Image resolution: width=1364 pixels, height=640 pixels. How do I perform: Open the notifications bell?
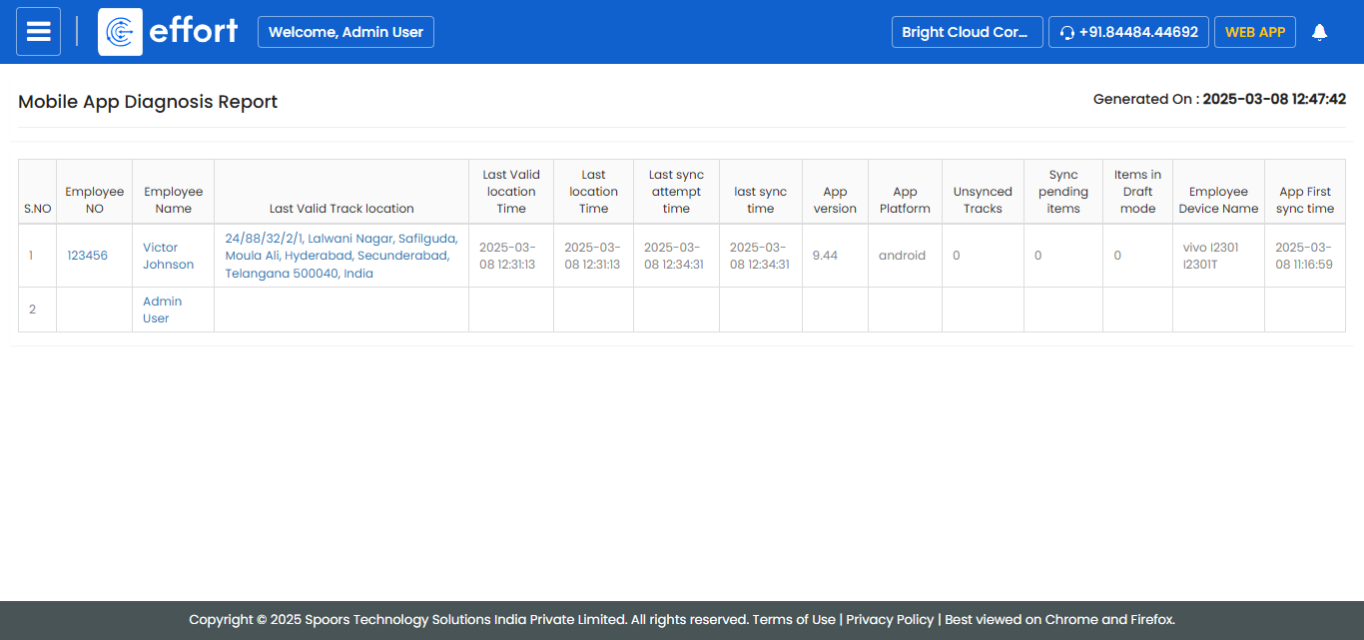click(1319, 32)
